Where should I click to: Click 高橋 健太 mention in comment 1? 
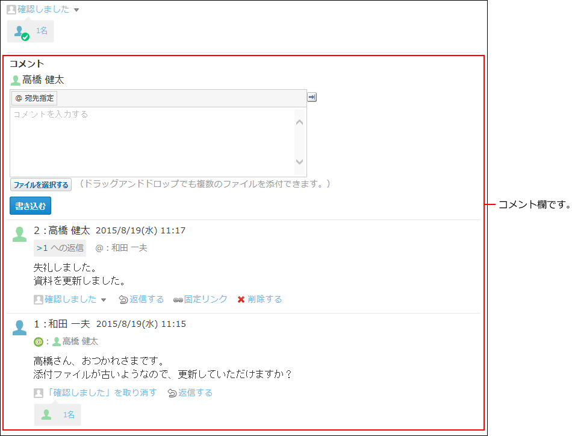point(80,341)
